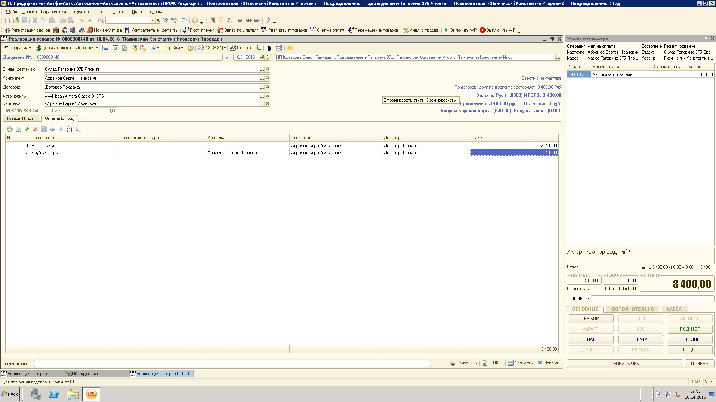Switch to Оборудование window in bottom bar
The height and width of the screenshot is (402, 716).
pos(97,374)
